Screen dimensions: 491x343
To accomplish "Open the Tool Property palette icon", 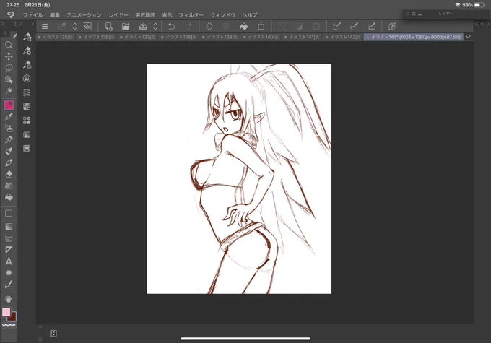I will point(27,51).
